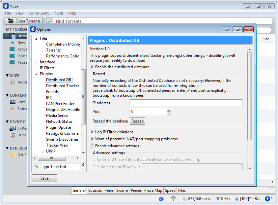Viewport: 278px width, 205px height.
Task: Click the upload speed up-arrow icon
Action: point(236,199)
